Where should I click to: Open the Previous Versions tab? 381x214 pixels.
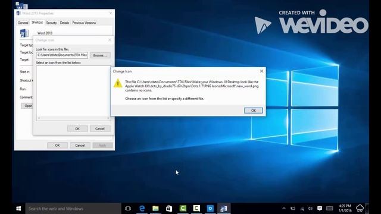tap(84, 23)
